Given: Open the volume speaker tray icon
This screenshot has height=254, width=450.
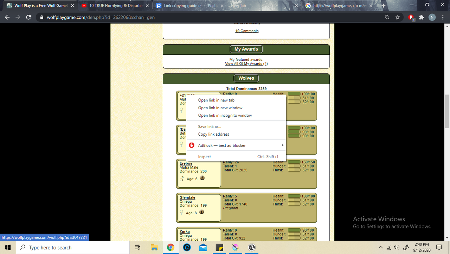Looking at the screenshot, I should (397, 248).
